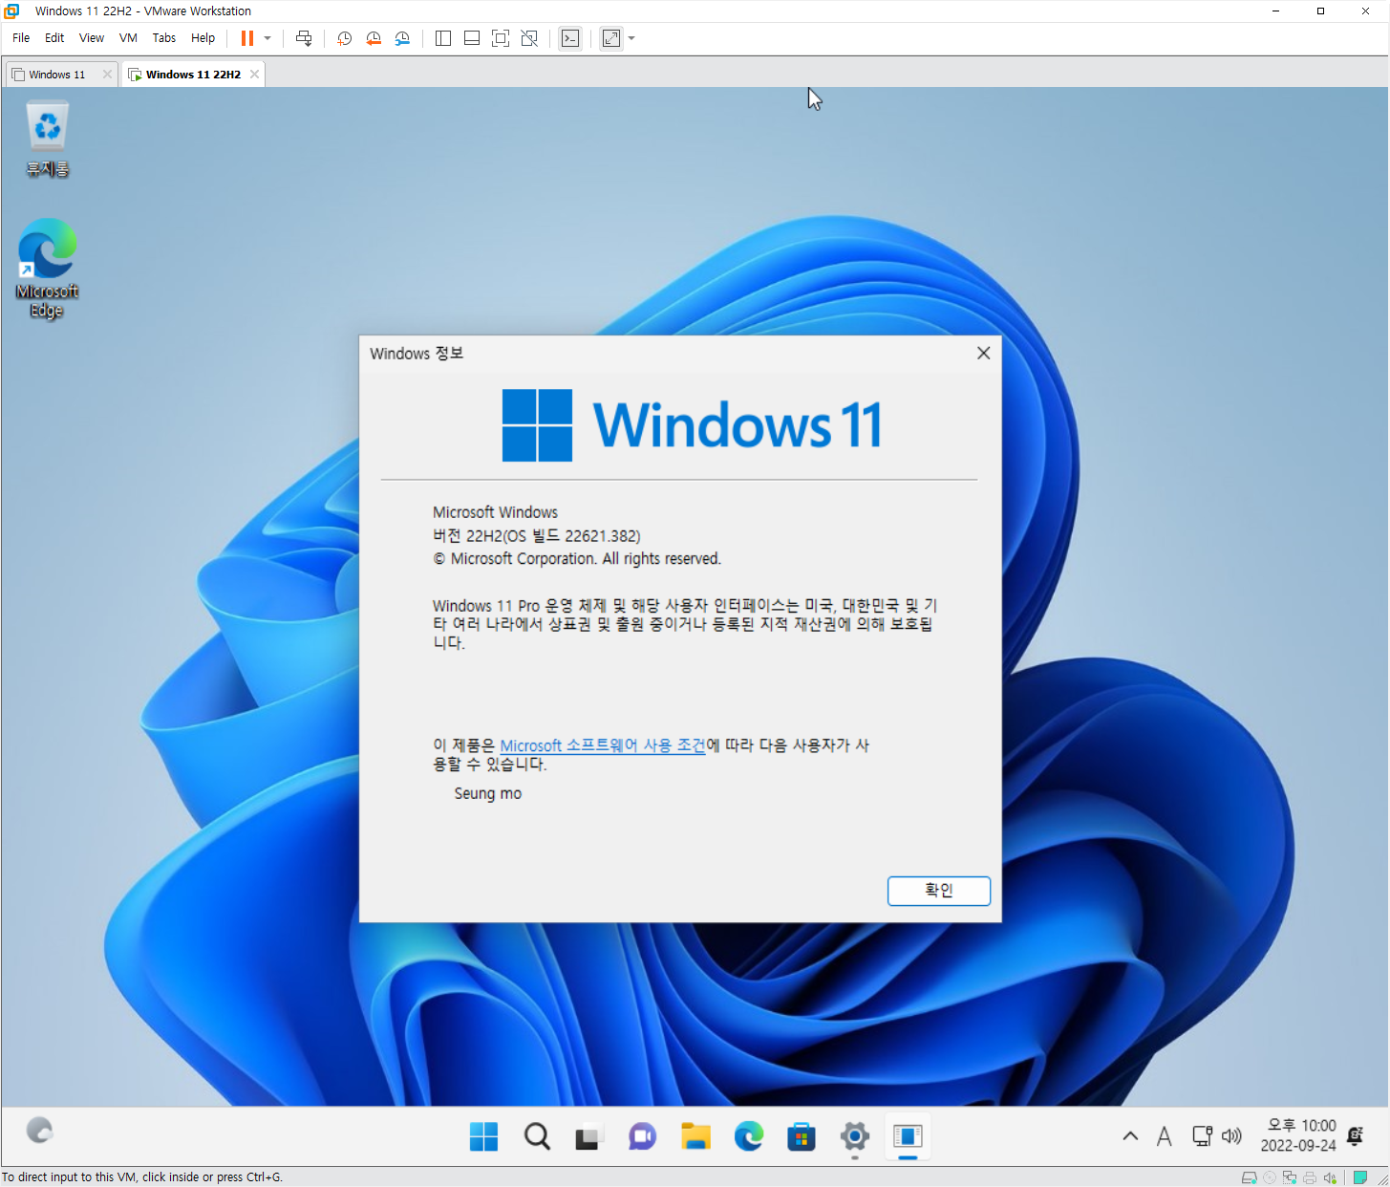Viewport: 1390px width, 1187px height.
Task: Click the 확인 button
Action: pyautogui.click(x=938, y=891)
